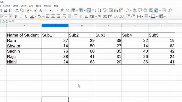Insert an image from the toolbar

click(x=111, y=10)
